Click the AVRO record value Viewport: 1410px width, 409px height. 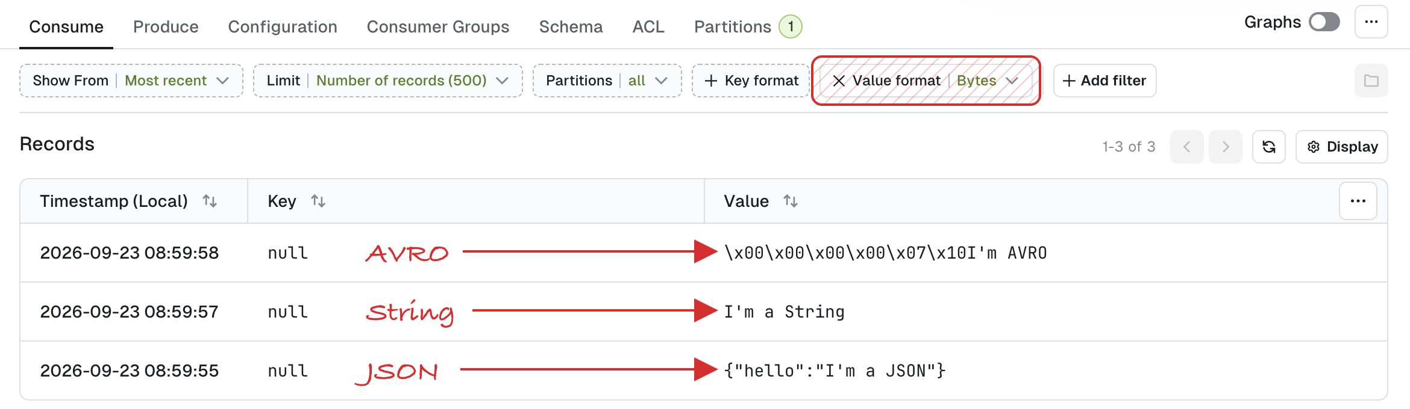pyautogui.click(x=886, y=253)
